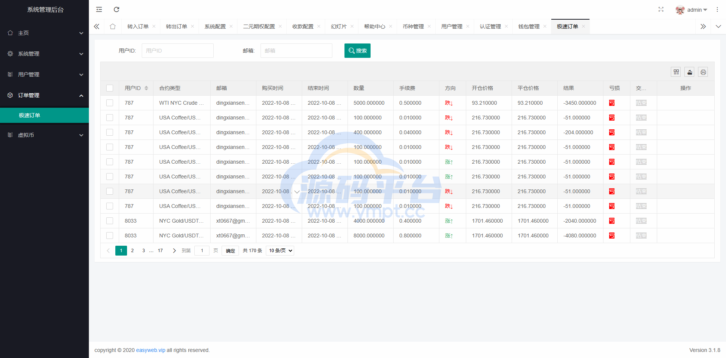This screenshot has width=726, height=358.
Task: Switch to the 钱包管理 tab
Action: pos(529,26)
